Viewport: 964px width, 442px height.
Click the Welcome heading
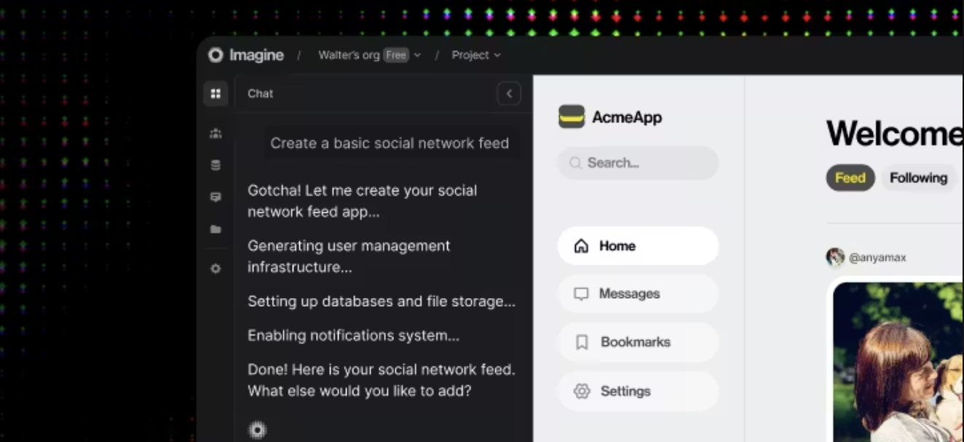coord(895,134)
